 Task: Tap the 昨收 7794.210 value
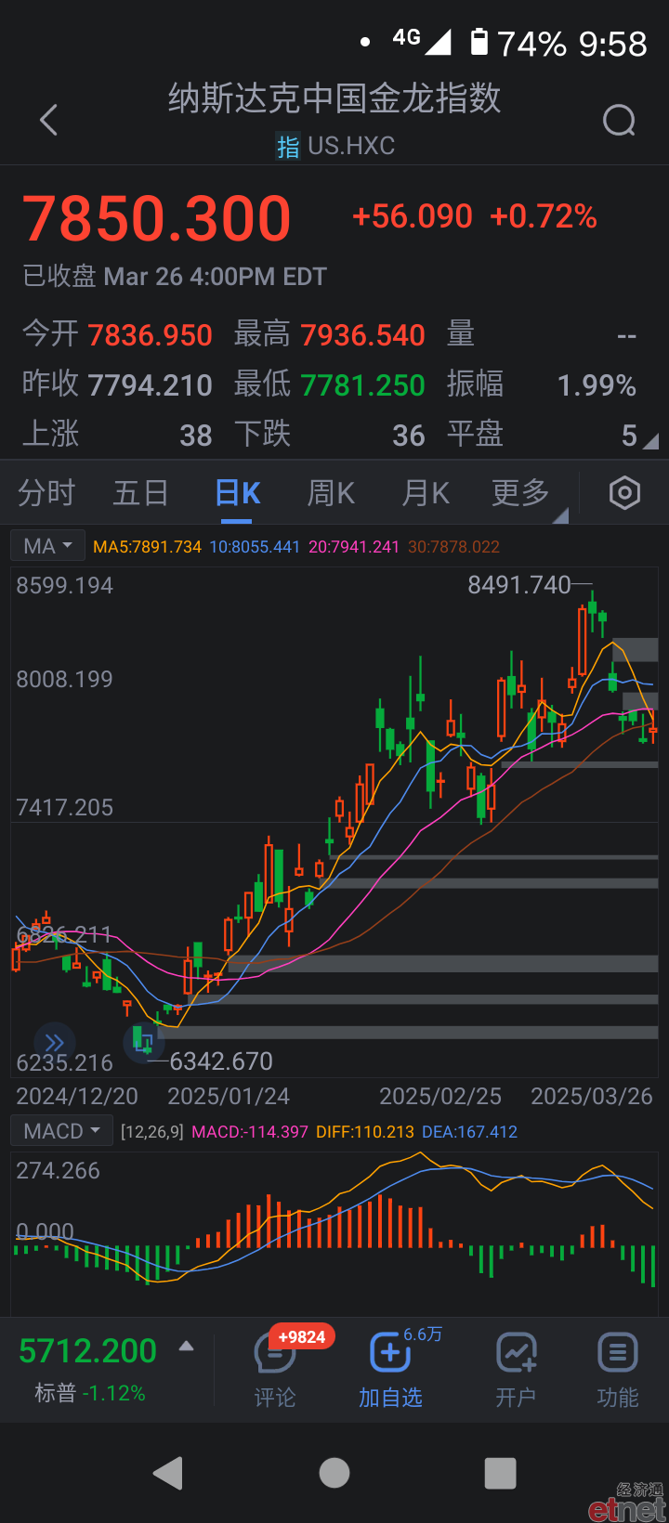point(150,385)
